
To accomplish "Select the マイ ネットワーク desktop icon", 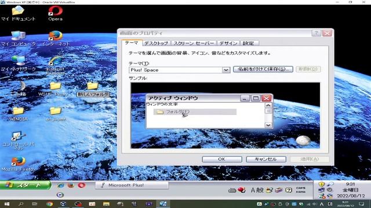I will (x=18, y=63).
